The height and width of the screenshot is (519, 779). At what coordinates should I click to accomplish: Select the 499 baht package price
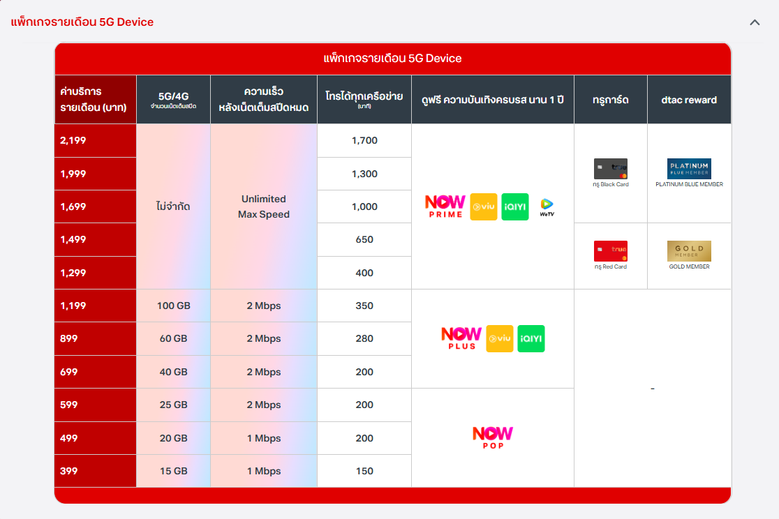[96, 438]
